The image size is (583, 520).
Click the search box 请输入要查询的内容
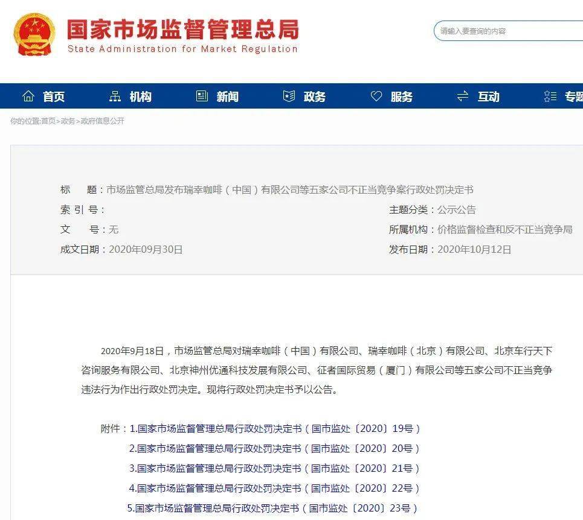[x=508, y=31]
